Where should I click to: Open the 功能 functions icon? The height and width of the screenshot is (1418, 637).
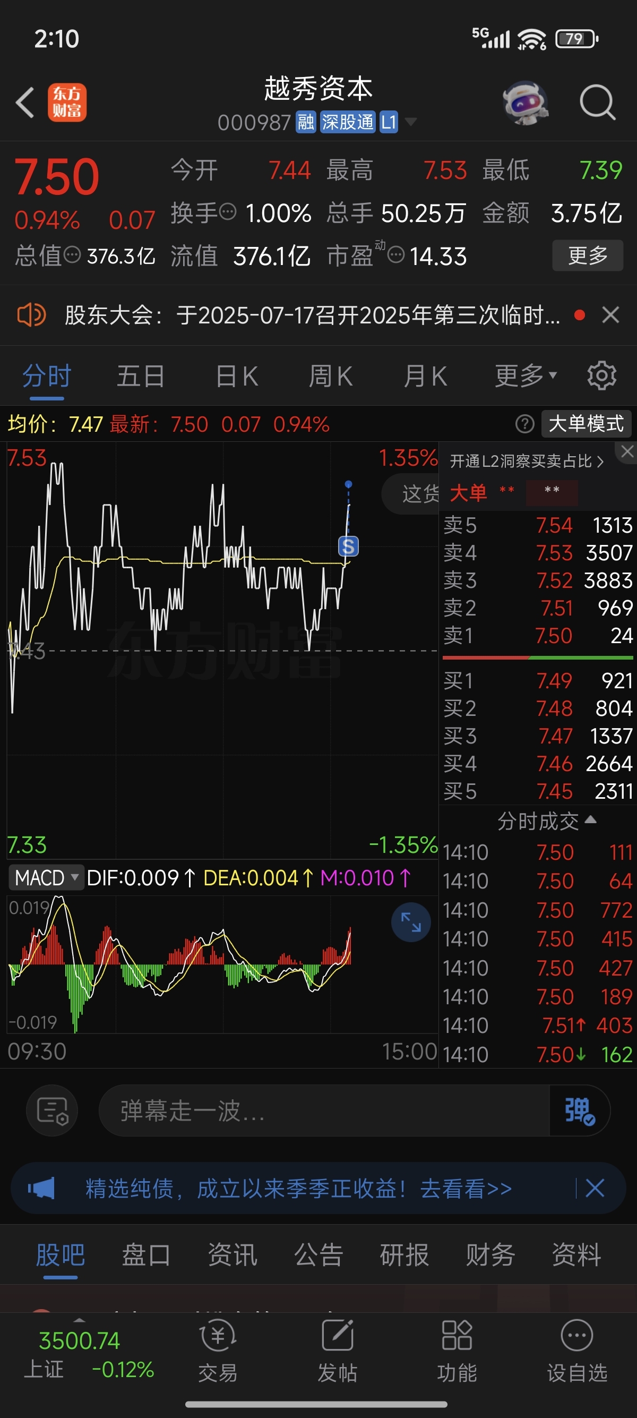click(457, 1352)
